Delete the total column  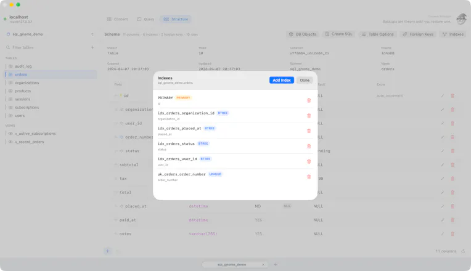coord(453,192)
